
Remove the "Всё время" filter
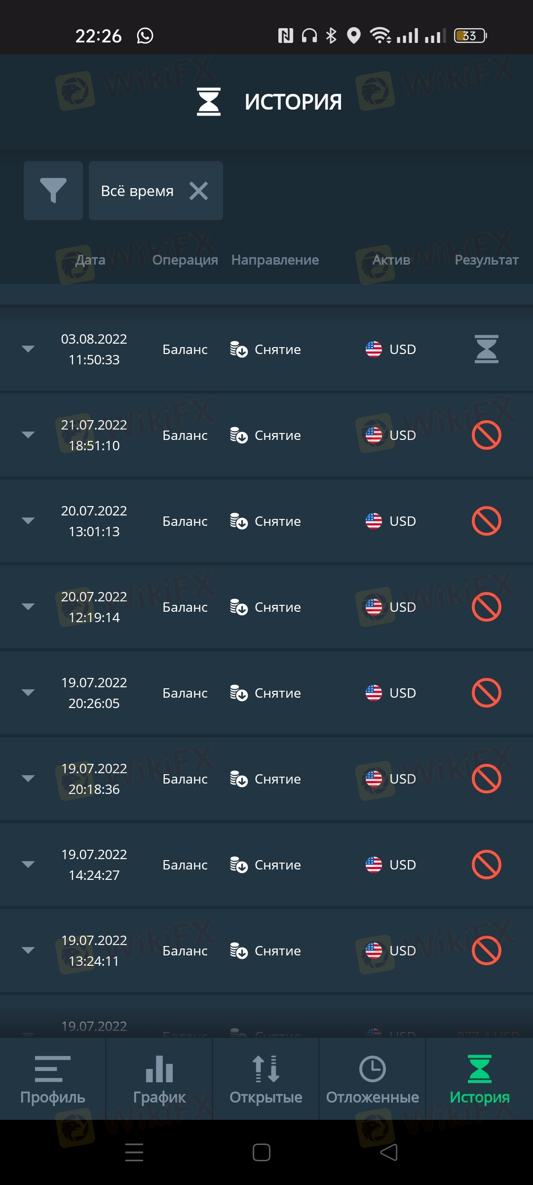(x=198, y=191)
